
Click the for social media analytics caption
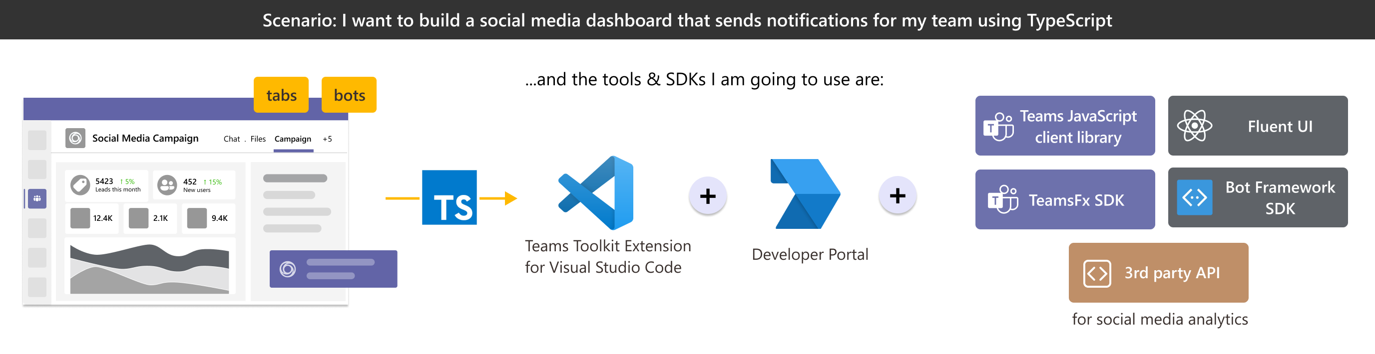tap(1160, 319)
